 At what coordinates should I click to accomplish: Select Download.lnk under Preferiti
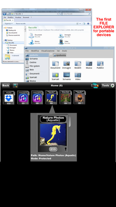point(12,33)
